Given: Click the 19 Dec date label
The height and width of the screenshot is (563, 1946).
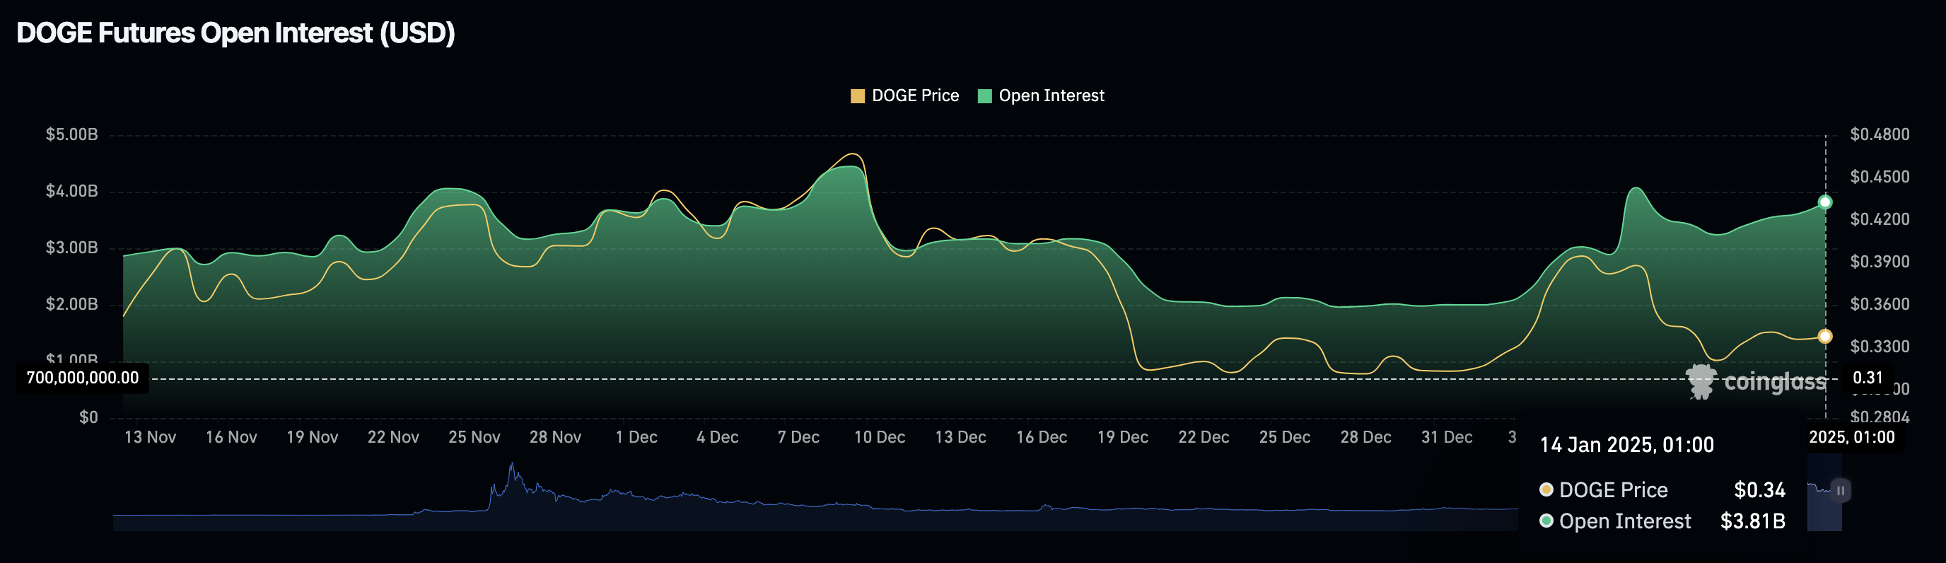Looking at the screenshot, I should (1123, 438).
